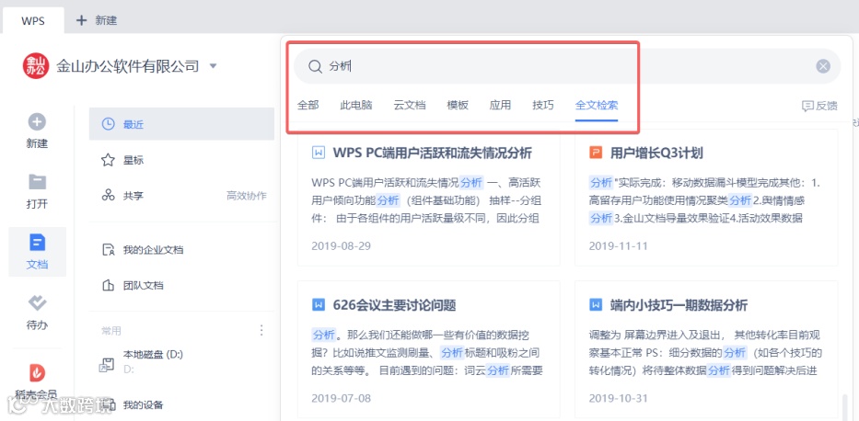Click the 本地磁盘 (D:) drive icon
This screenshot has height=421, width=859.
coord(106,366)
